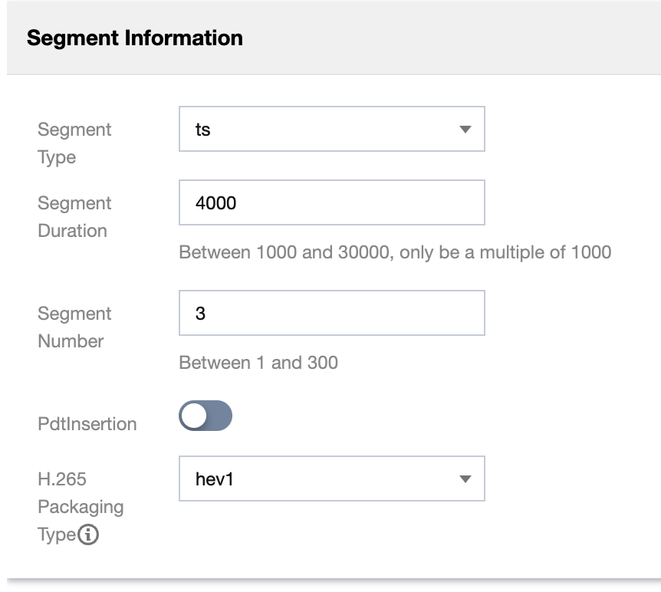Click the 'Between 1000 and 30000' hint text
Screen dimensions: 661x592
395,252
